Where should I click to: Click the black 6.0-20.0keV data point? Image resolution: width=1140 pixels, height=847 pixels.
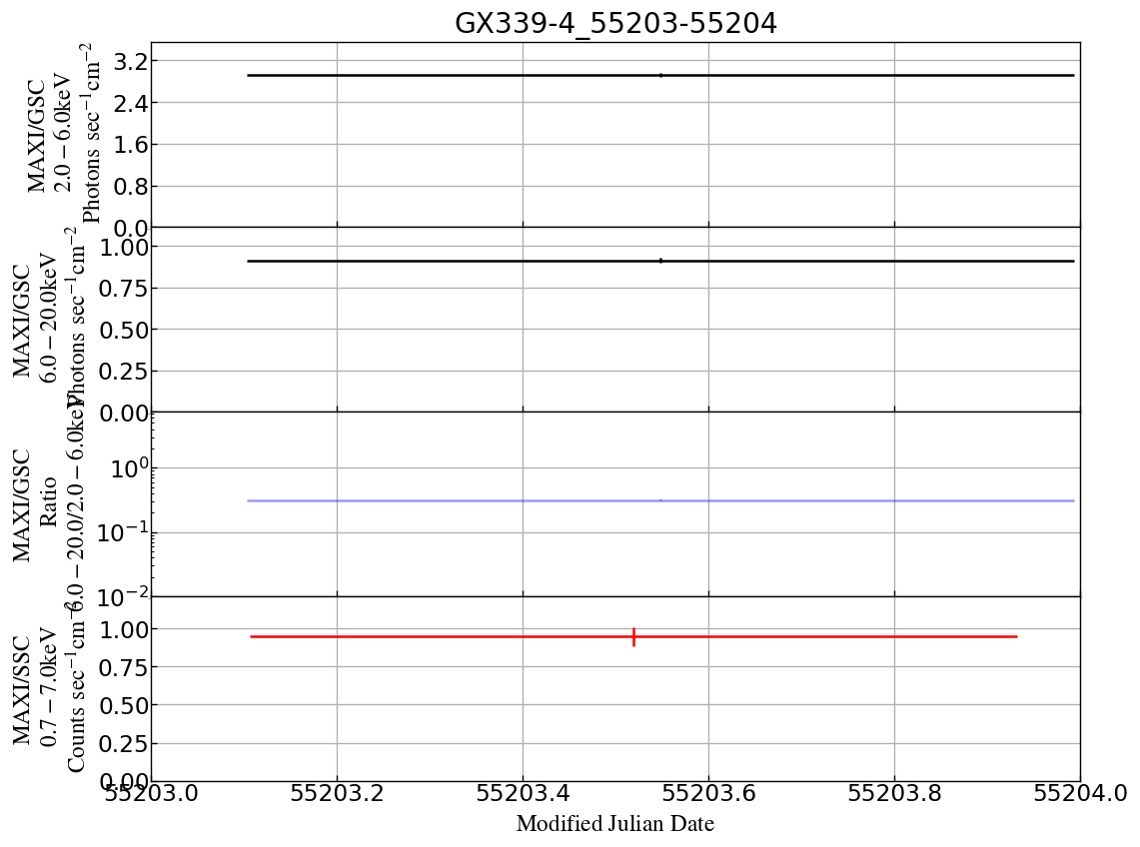[660, 261]
